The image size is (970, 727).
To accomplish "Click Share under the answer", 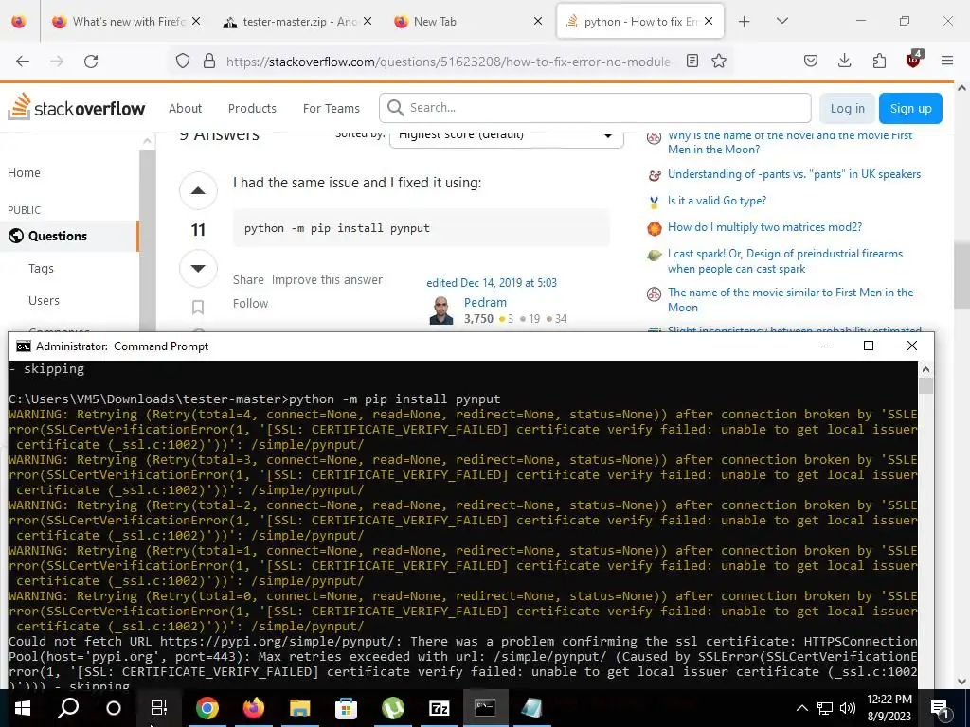I will click(248, 280).
